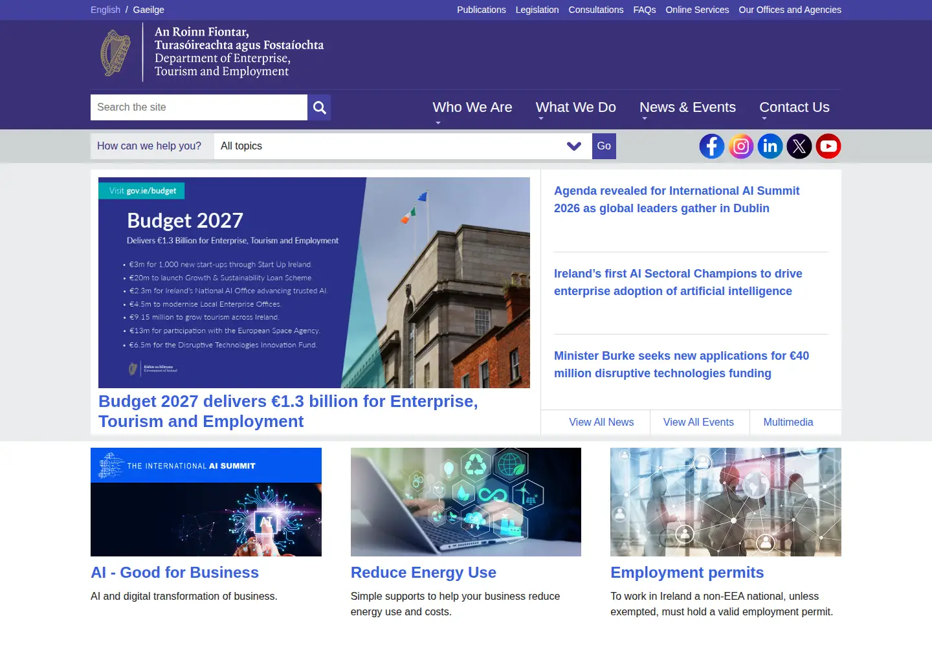Open the Multimedia tab

pos(788,422)
